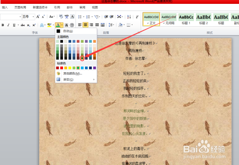Open the Change Case Aa dropdown
Viewport: 239px width, 165px height.
[52, 17]
